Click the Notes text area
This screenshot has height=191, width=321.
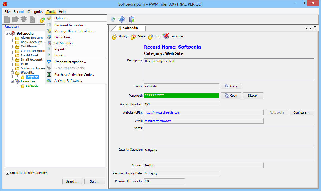pyautogui.click(x=229, y=136)
